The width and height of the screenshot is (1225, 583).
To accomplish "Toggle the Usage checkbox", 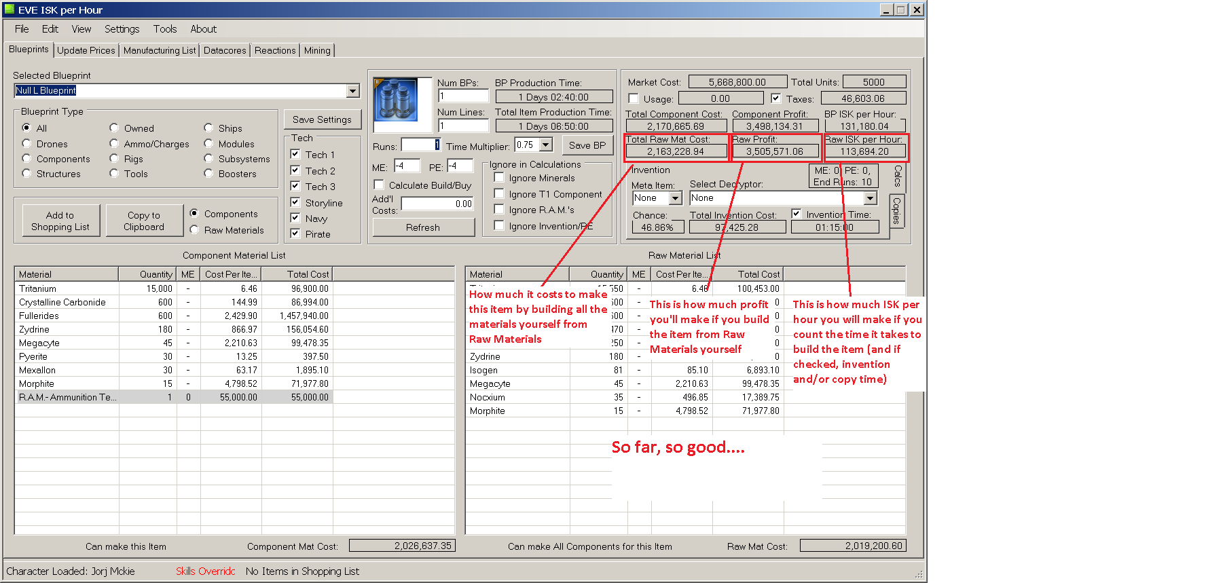I will coord(634,98).
